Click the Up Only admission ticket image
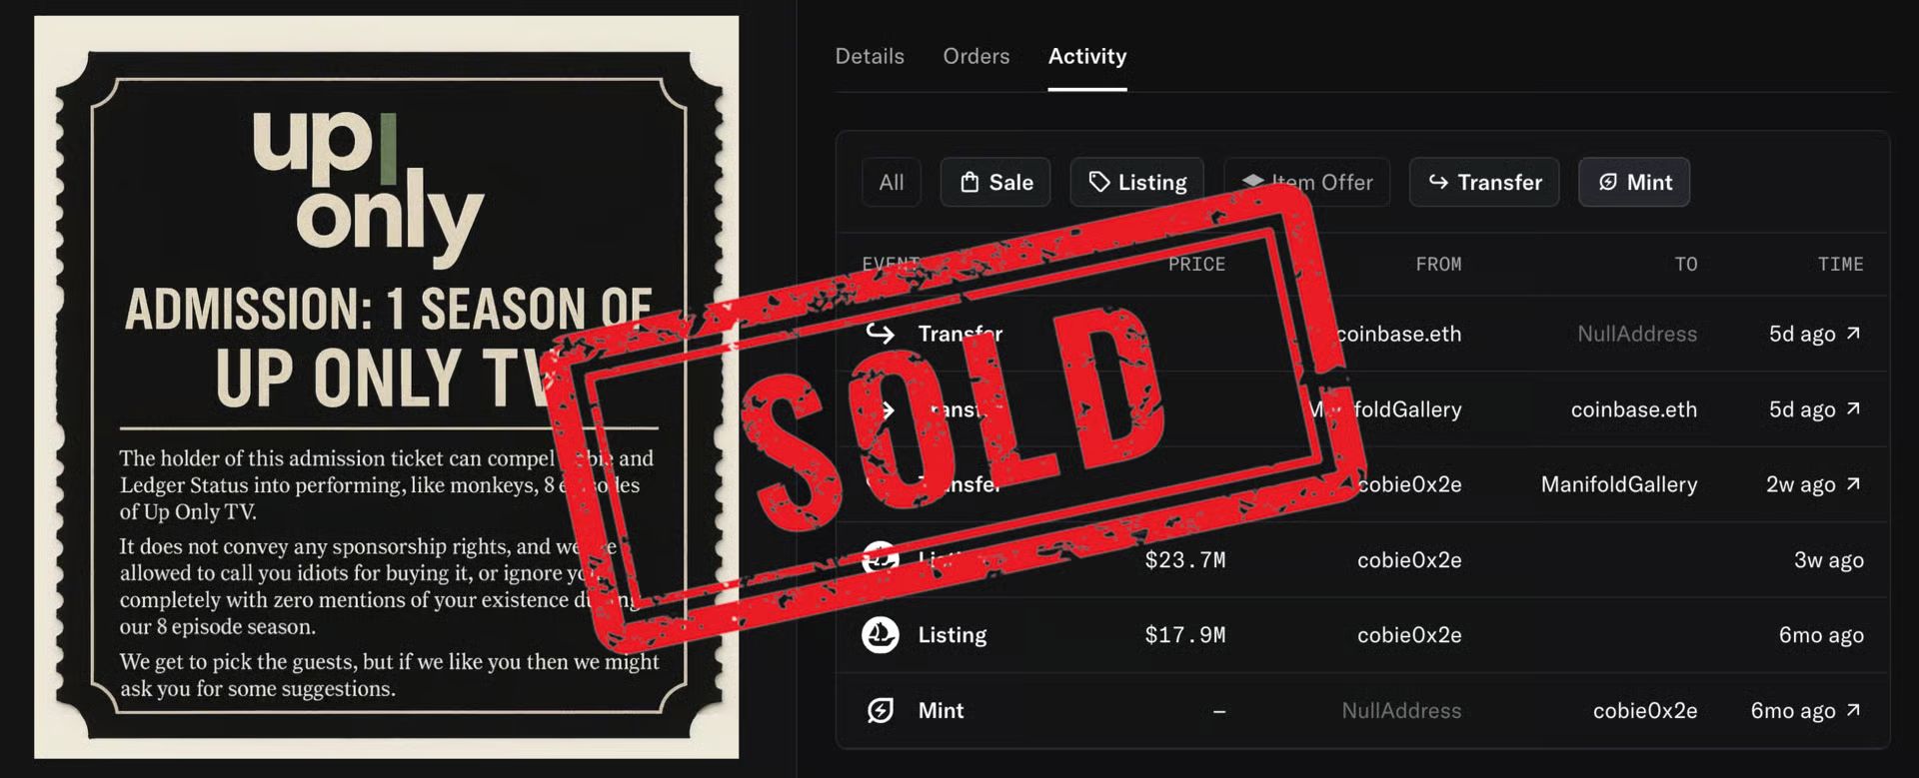This screenshot has height=778, width=1919. [x=387, y=388]
